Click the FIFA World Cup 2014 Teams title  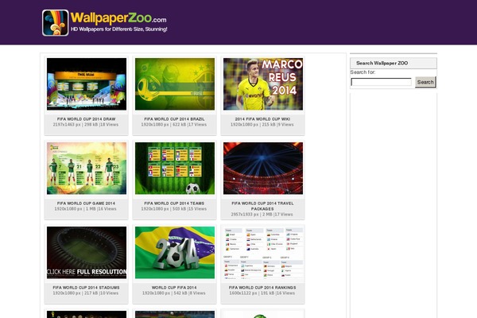[x=174, y=204]
